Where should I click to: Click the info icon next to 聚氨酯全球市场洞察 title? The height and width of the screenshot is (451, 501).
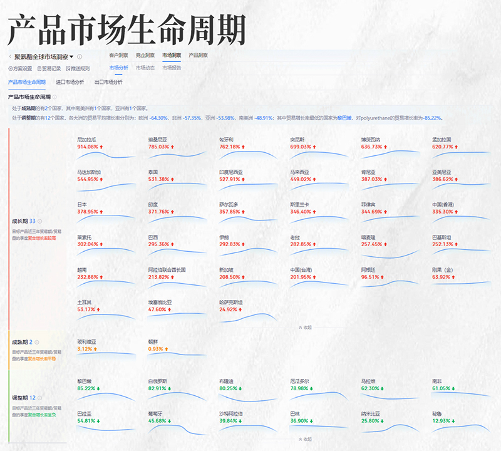80,57
